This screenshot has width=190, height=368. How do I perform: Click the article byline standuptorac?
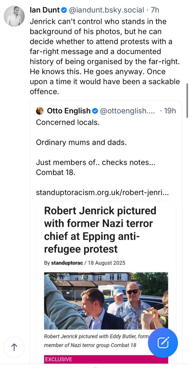pos(67,263)
